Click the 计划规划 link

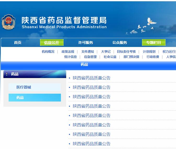pos(149,52)
